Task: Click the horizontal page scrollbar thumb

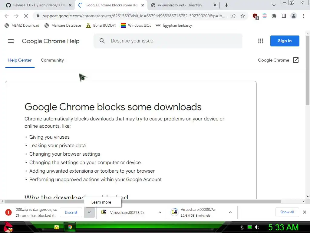Action: coord(143,201)
